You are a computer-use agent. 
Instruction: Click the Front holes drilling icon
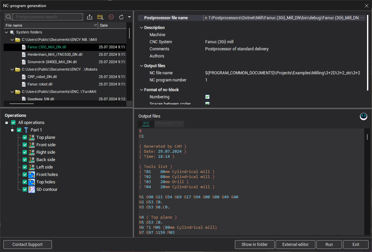(32, 175)
